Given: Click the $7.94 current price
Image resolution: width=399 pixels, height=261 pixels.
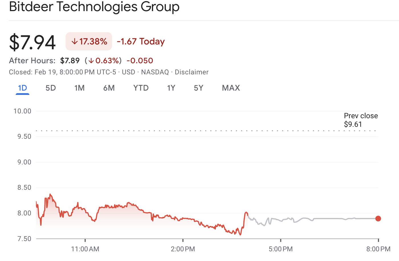Looking at the screenshot, I should point(32,42).
